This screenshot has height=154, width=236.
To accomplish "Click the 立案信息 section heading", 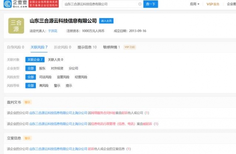I will 14,138.
